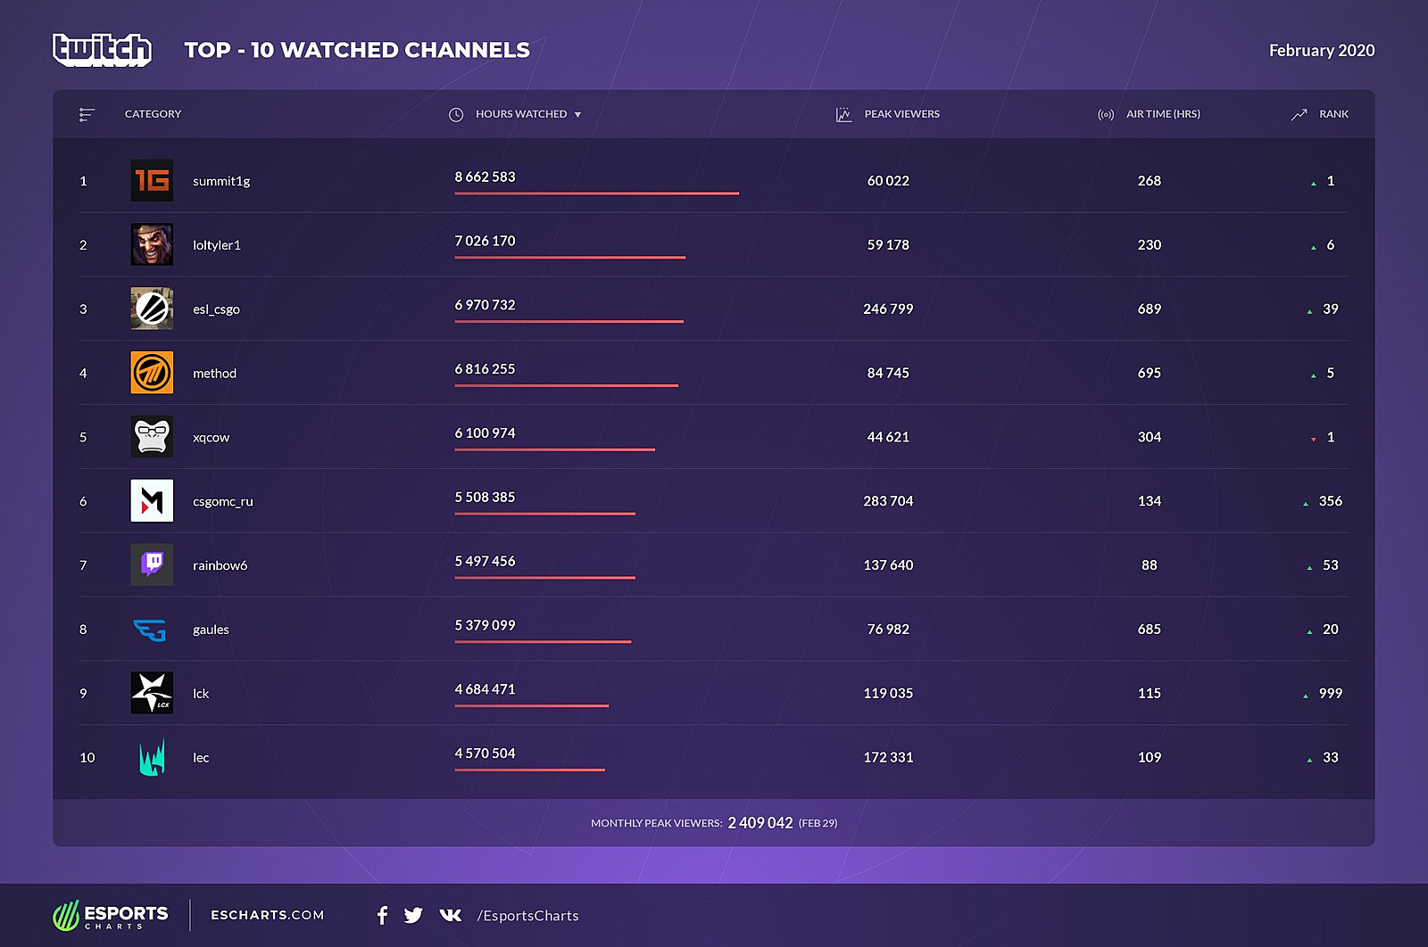The height and width of the screenshot is (947, 1428).
Task: Sort by the Hours Watched column header
Action: coord(521,114)
